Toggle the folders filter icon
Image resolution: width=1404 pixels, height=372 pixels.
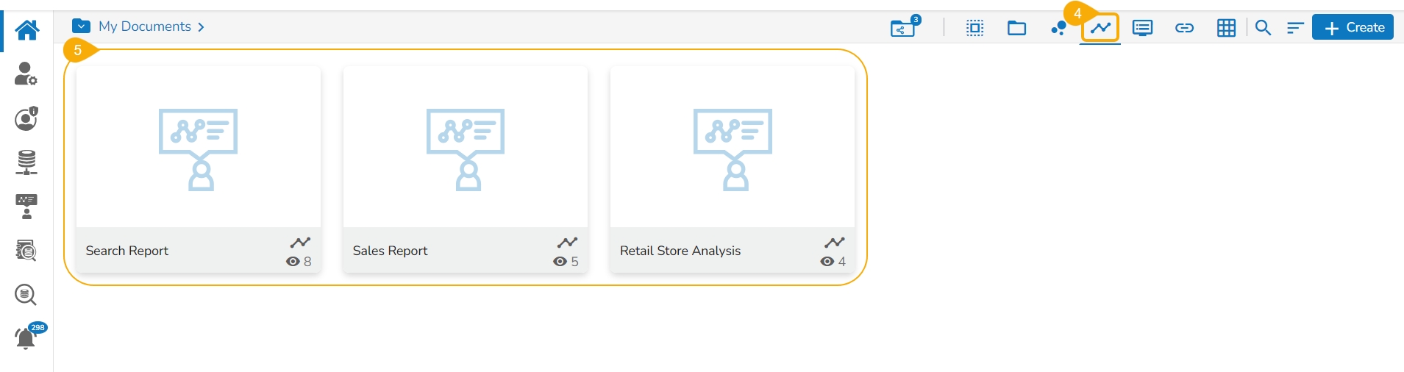pyautogui.click(x=1016, y=28)
